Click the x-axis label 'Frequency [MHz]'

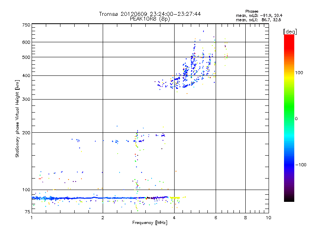click(150, 223)
